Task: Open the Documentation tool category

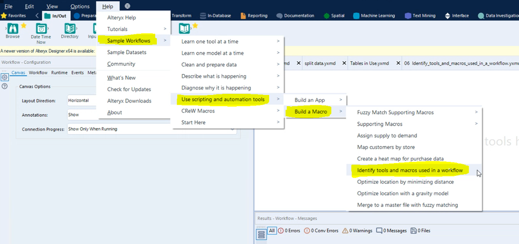Action: pyautogui.click(x=295, y=16)
